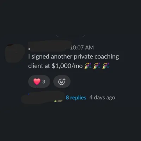Open the add reaction smiley picker
Viewport: 141px width, 141px height.
(x=62, y=81)
